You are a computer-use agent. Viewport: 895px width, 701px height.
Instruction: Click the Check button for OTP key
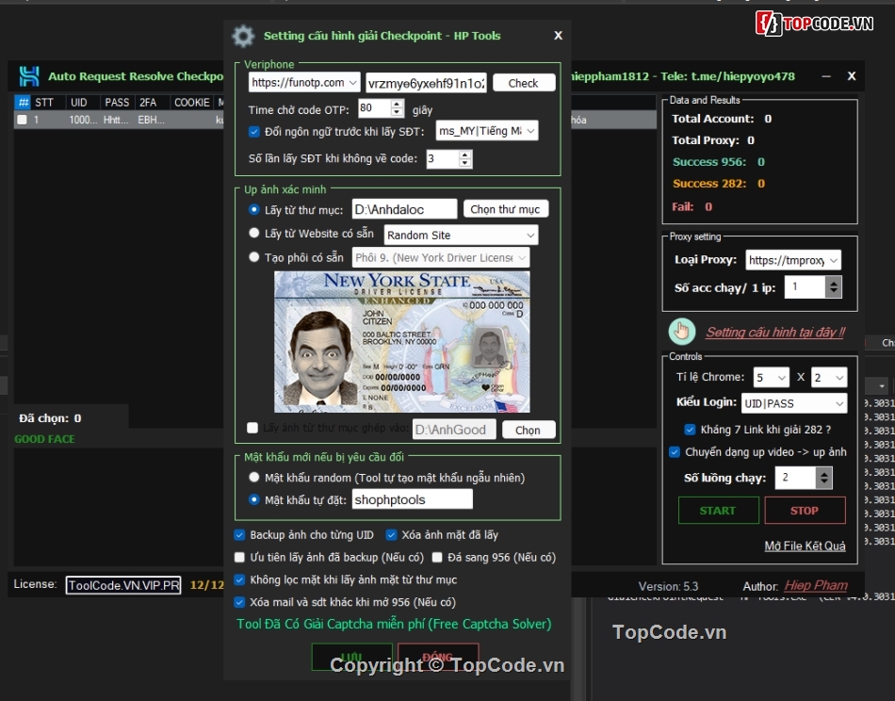pos(524,83)
